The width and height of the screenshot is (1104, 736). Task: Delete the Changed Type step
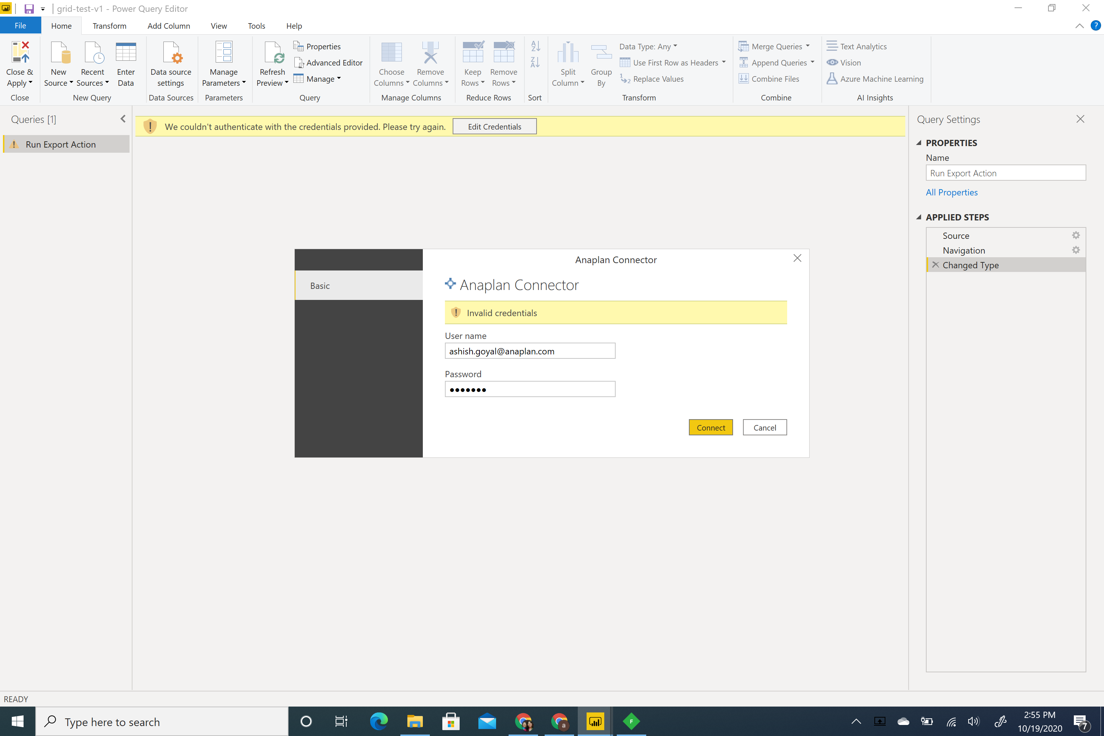[x=935, y=265]
